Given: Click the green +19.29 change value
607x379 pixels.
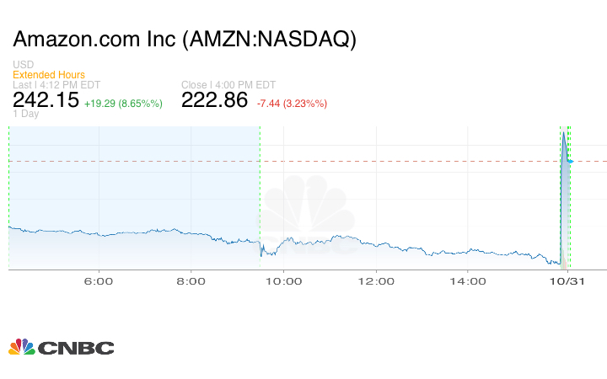Looking at the screenshot, I should click(x=105, y=104).
